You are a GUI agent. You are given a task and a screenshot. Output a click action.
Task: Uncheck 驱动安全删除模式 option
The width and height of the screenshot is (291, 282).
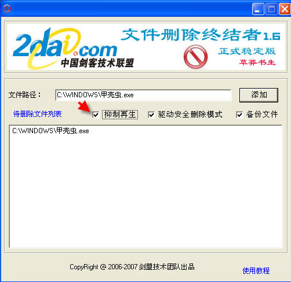(x=151, y=115)
